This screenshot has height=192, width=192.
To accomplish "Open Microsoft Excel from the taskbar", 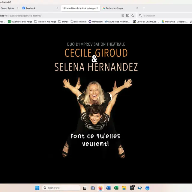I will click(x=116, y=188).
